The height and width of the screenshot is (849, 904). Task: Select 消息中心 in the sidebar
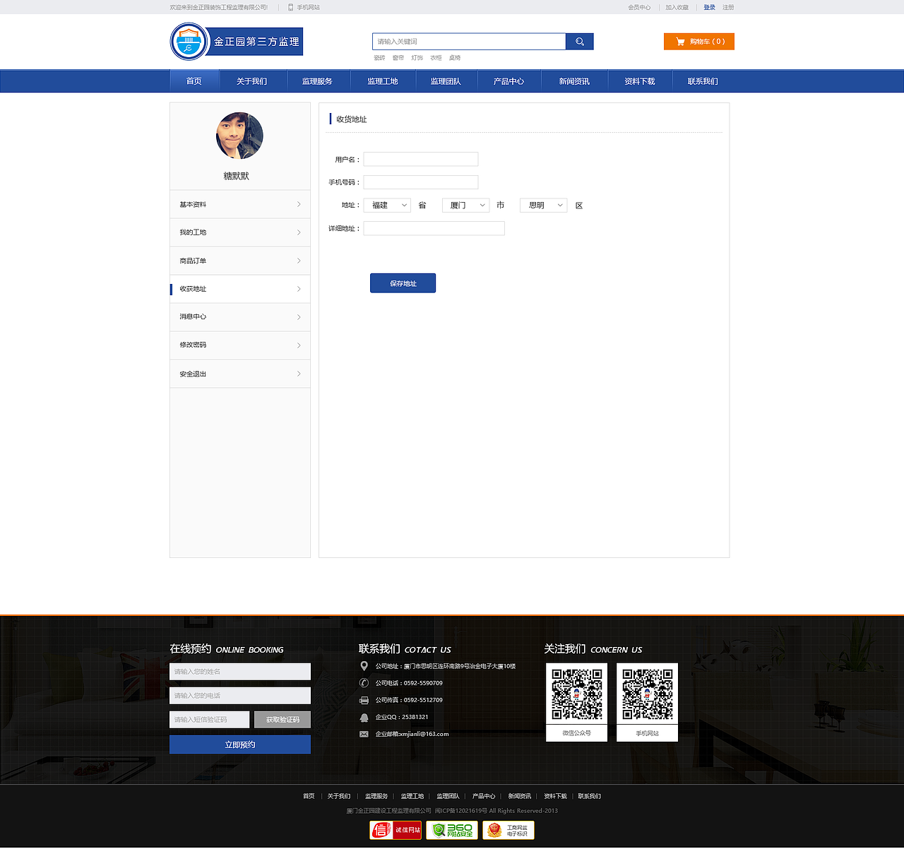click(x=240, y=317)
